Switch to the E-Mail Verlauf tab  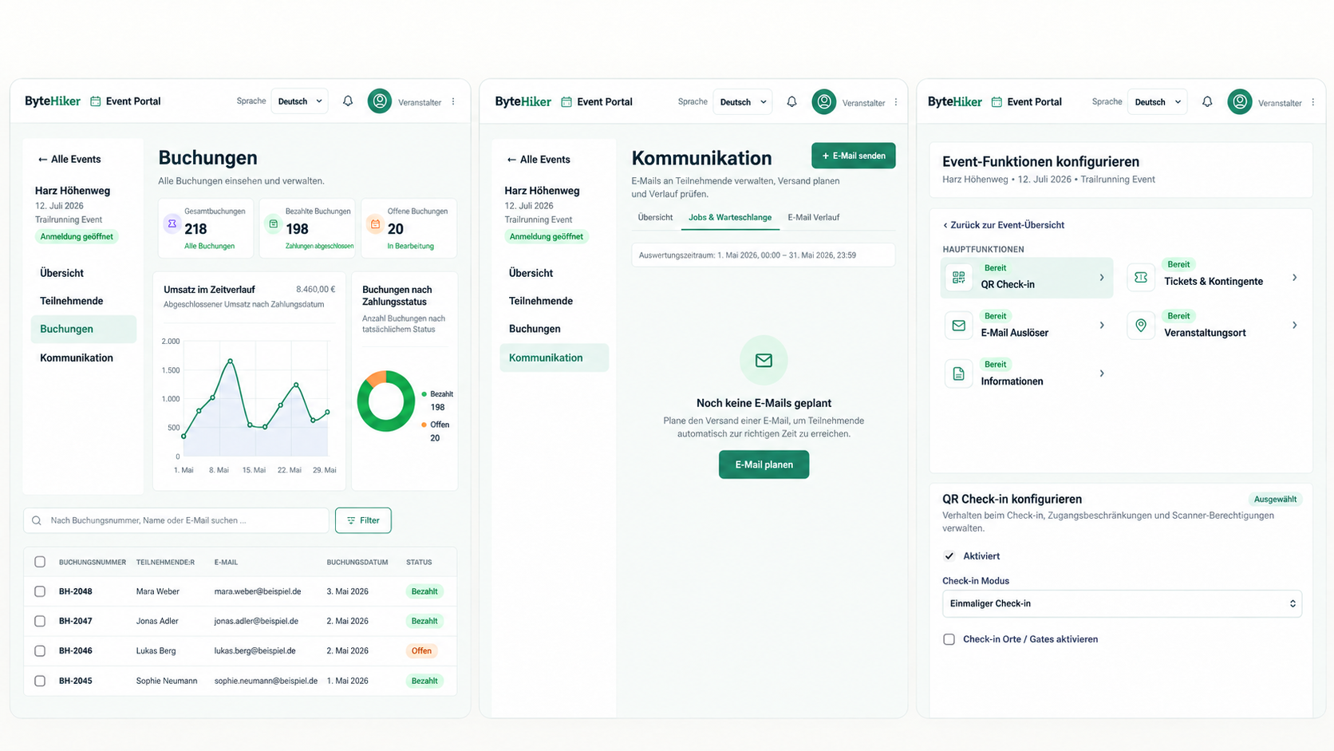tap(813, 217)
